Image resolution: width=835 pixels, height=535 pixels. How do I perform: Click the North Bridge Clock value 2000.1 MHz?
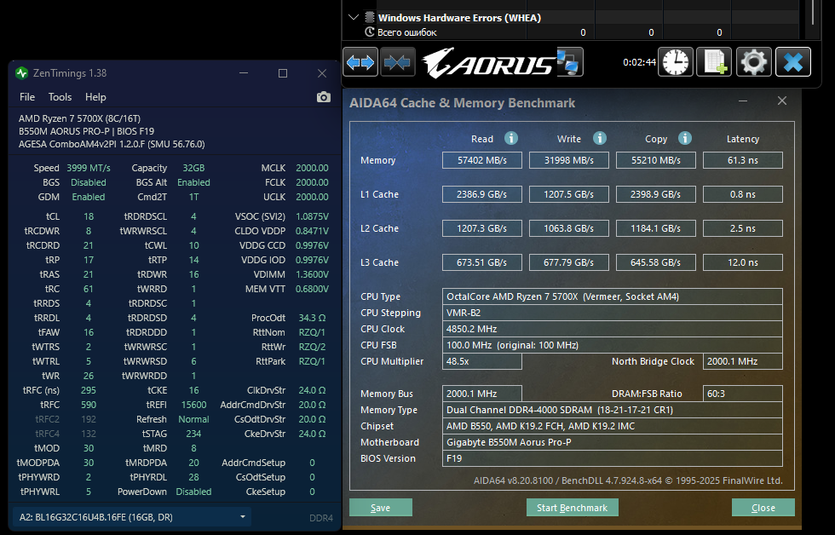tap(743, 361)
